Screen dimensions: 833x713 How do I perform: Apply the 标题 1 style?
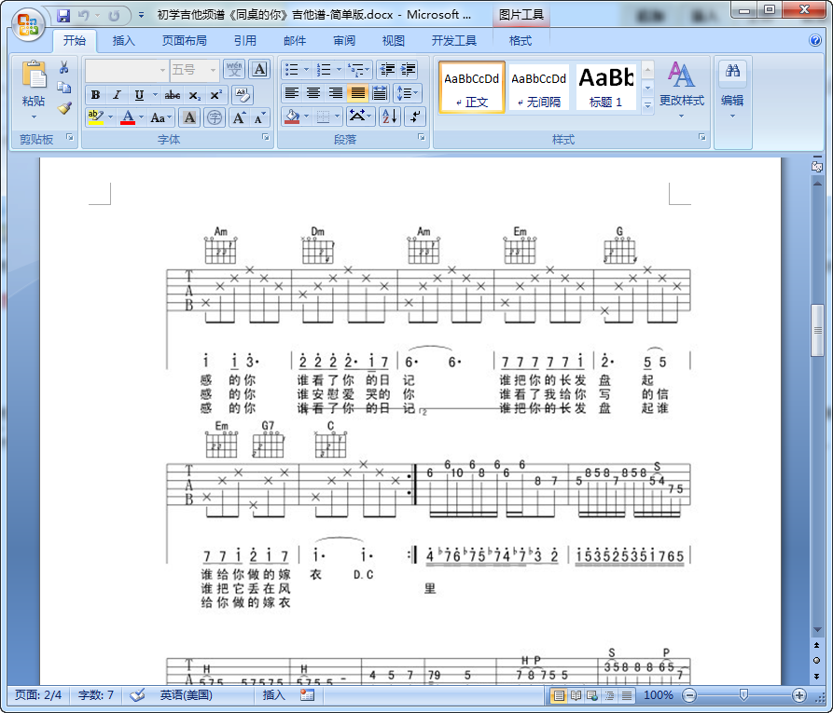click(606, 88)
